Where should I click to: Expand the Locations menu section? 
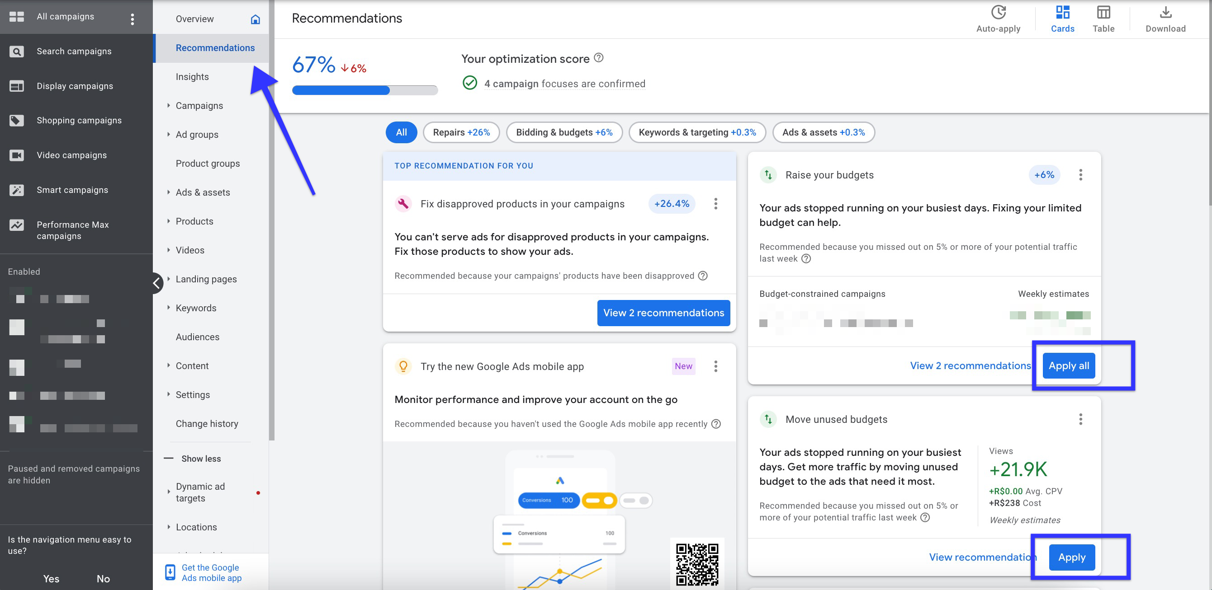pyautogui.click(x=168, y=527)
